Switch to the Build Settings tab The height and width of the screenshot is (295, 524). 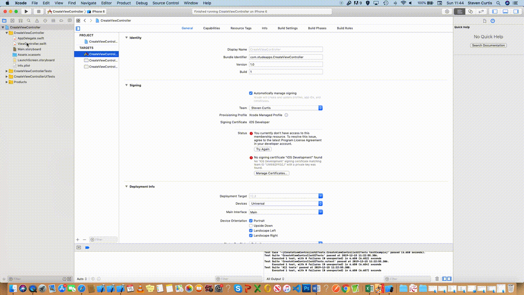pyautogui.click(x=287, y=28)
